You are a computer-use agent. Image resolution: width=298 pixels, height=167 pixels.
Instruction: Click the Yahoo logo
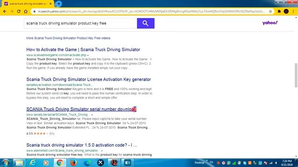[x=270, y=23]
